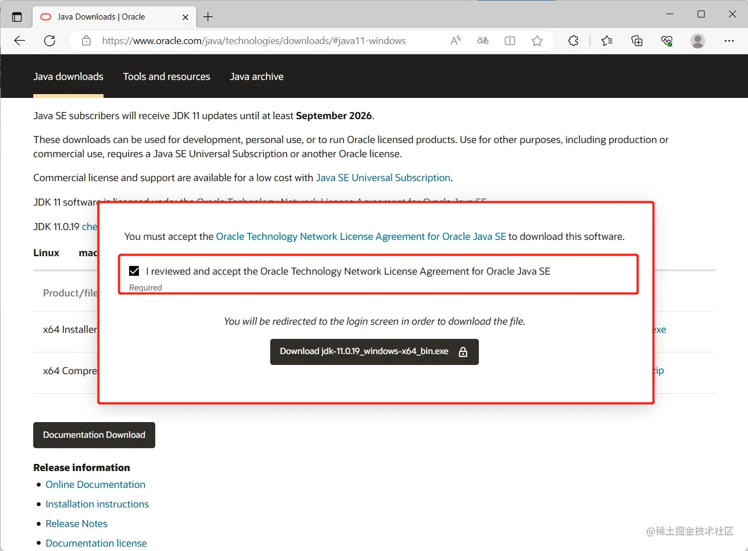The height and width of the screenshot is (551, 748).
Task: Open the tab actions menu icon
Action: pos(17,17)
